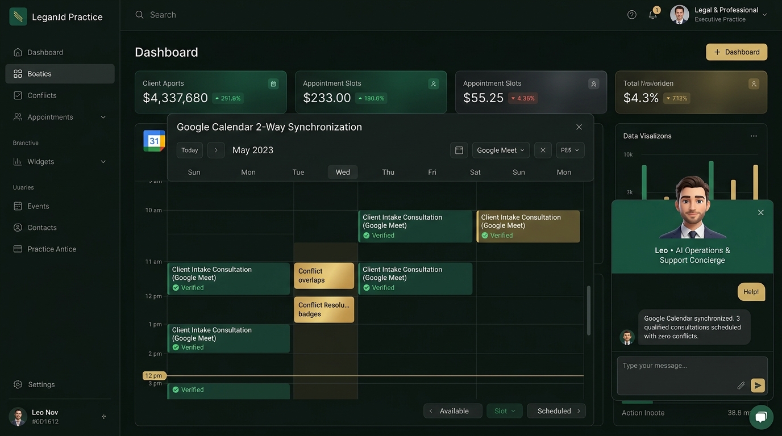The image size is (782, 436).
Task: Open Dashboard in the sidebar
Action: pos(60,52)
